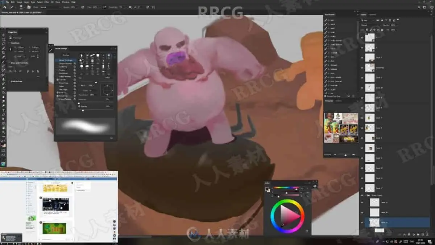435x245 pixels.
Task: Select the Zoom magnifier tool
Action: pyautogui.click(x=3, y=132)
